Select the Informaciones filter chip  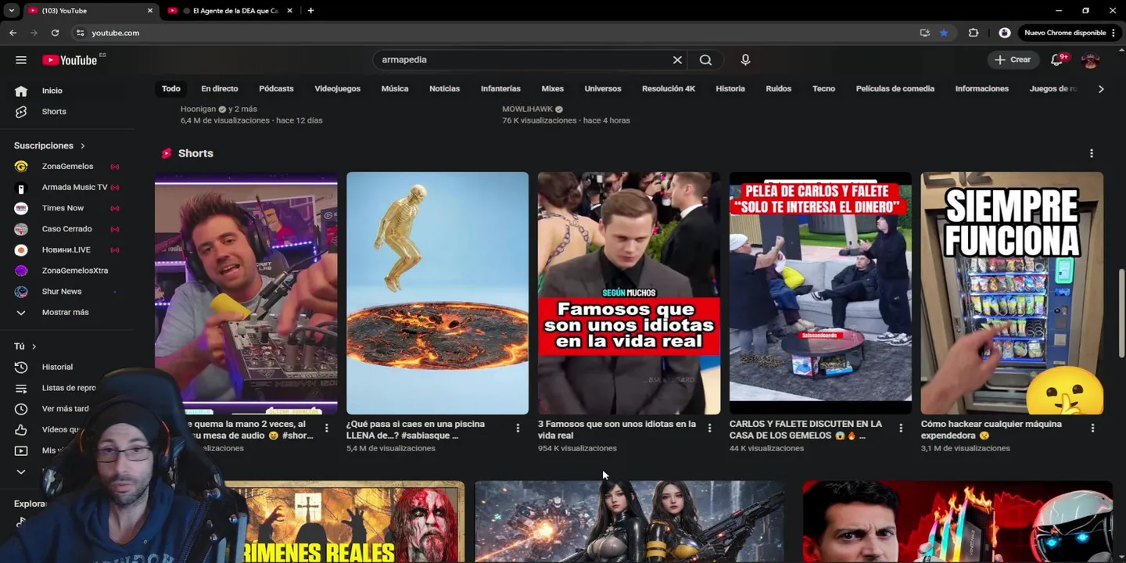[982, 88]
